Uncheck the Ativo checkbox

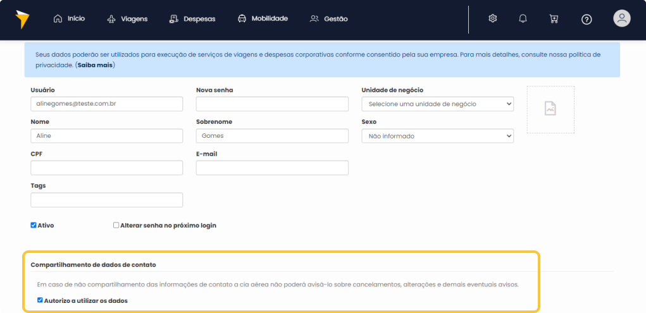pyautogui.click(x=34, y=225)
